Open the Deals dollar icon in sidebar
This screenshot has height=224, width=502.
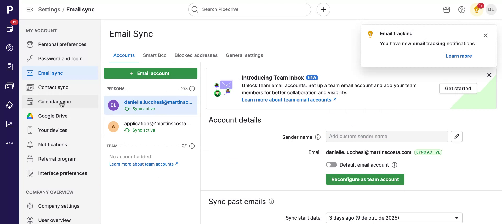10,48
